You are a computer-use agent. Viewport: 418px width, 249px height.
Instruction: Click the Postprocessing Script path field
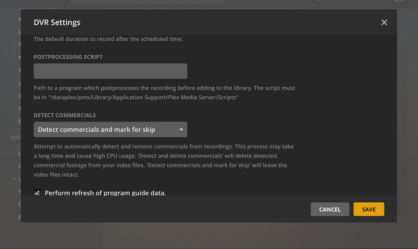[110, 71]
